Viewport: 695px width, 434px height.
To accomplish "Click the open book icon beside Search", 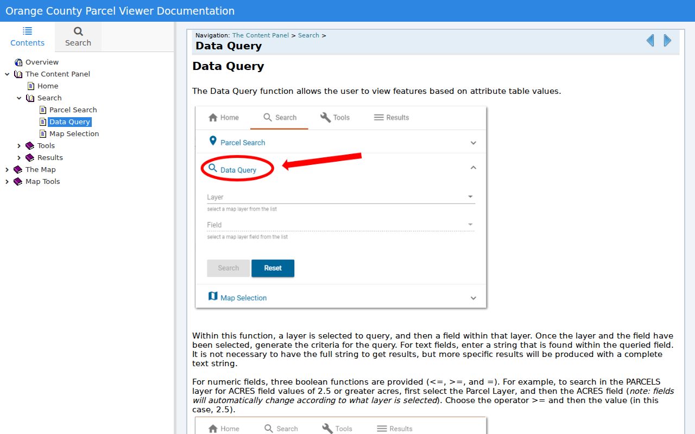I will [x=30, y=98].
